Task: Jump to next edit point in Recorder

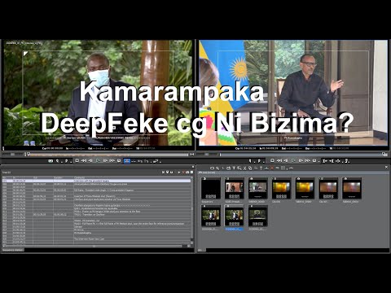Action: click(332, 161)
